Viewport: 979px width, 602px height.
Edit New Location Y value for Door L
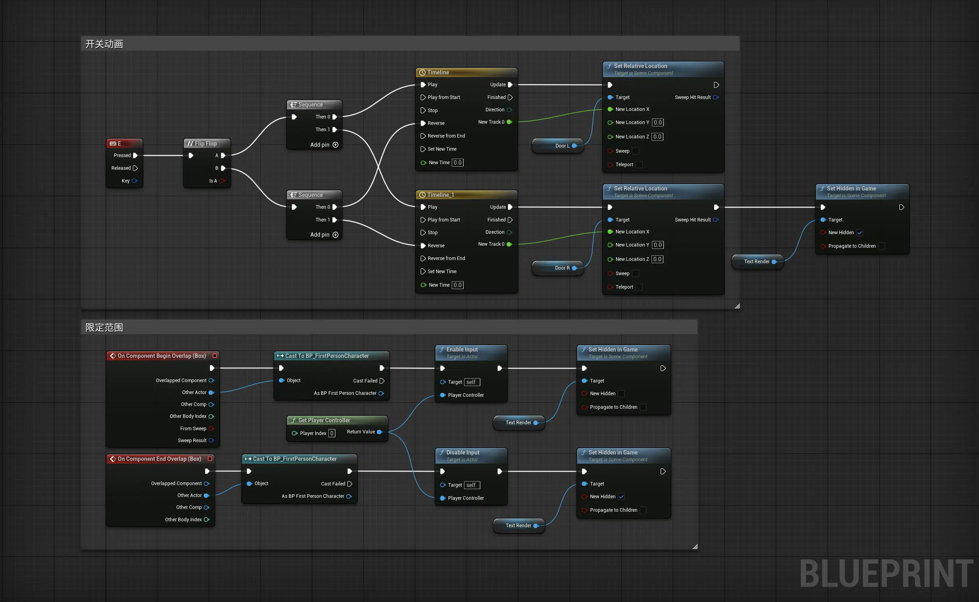pyautogui.click(x=657, y=122)
